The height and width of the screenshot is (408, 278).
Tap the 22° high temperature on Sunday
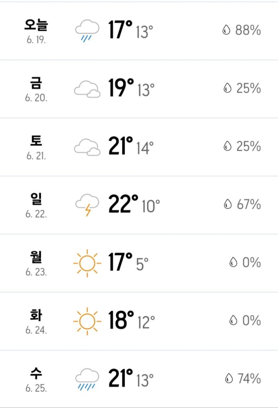click(x=123, y=204)
